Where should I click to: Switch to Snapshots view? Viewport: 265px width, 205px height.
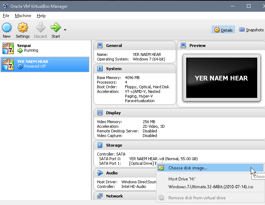251,30
